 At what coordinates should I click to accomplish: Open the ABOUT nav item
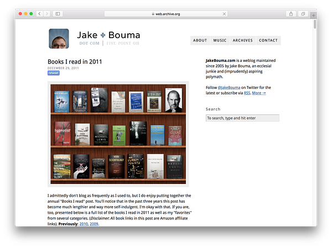[200, 40]
